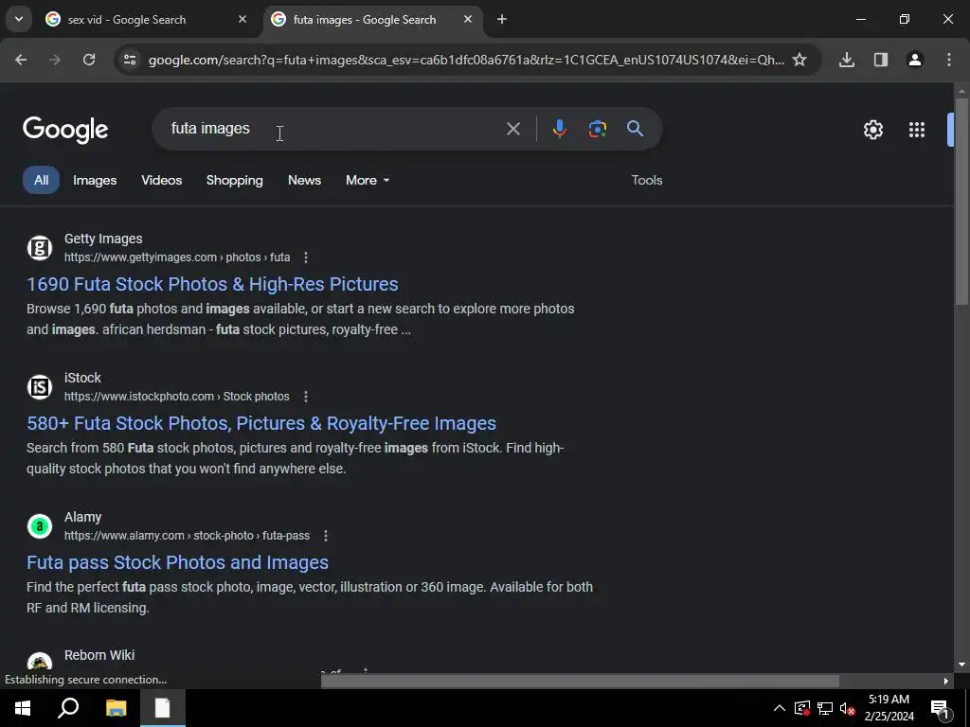
Task: Open more options for iStock result
Action: click(306, 397)
